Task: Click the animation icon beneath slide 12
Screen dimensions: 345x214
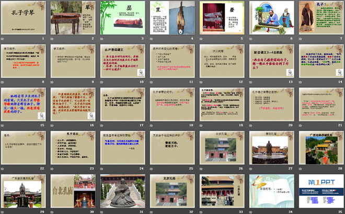Action: [x=201, y=82]
